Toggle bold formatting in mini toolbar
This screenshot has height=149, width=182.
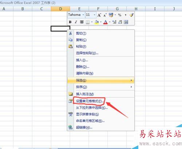pos(70,22)
